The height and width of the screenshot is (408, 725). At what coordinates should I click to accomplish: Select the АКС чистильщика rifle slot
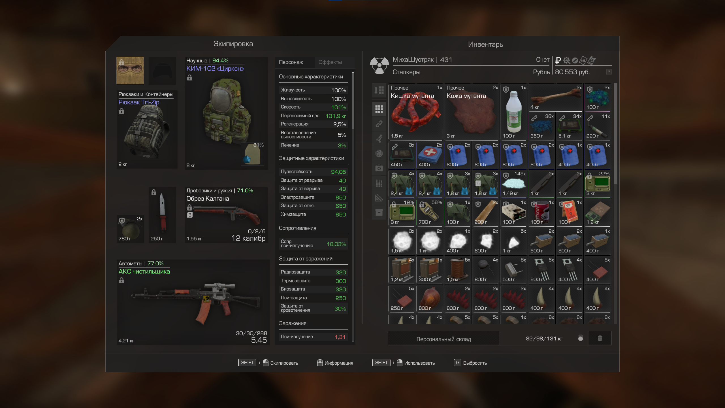tap(193, 302)
